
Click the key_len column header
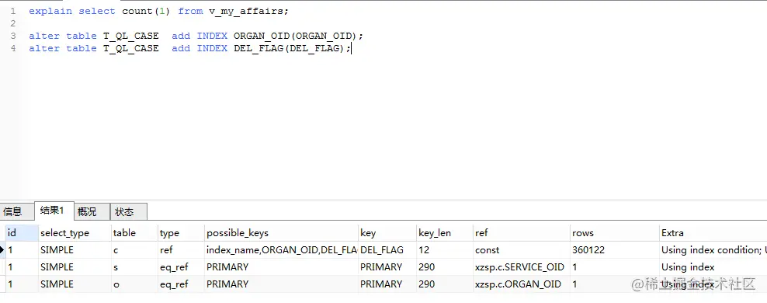pyautogui.click(x=445, y=233)
